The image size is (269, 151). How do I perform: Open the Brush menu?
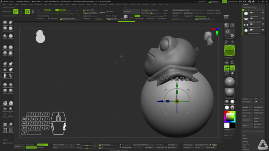pyautogui.click(x=11, y=5)
